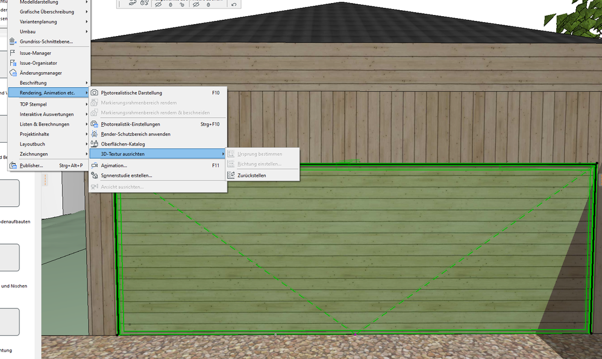Select the highlighted 3D-Textur ausrichten entry
Image resolution: width=602 pixels, height=359 pixels.
[158, 154]
